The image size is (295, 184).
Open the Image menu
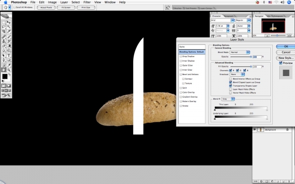[x=52, y=2]
